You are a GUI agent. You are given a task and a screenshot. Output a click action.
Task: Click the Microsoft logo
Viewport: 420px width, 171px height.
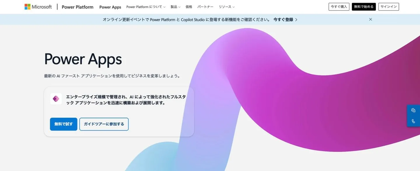[x=38, y=7]
